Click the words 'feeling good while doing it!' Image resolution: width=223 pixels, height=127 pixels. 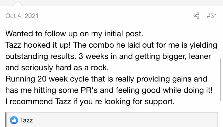(x=164, y=90)
